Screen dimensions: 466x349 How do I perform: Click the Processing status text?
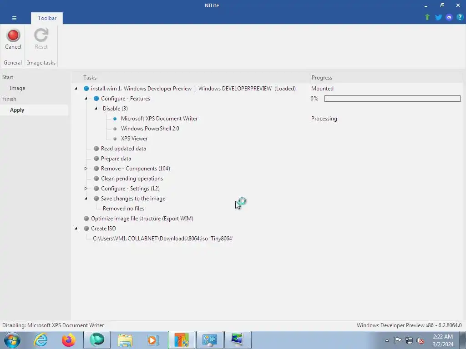coord(324,119)
